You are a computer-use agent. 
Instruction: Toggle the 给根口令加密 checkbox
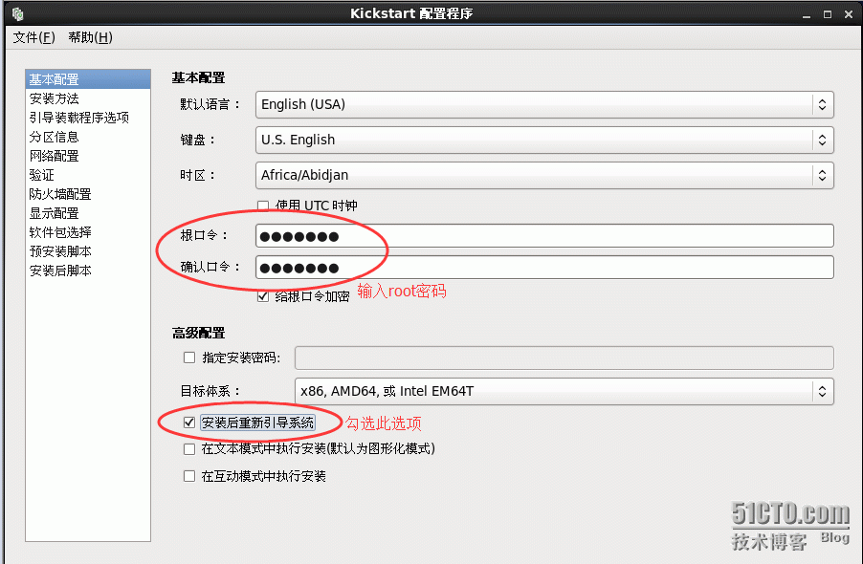263,297
